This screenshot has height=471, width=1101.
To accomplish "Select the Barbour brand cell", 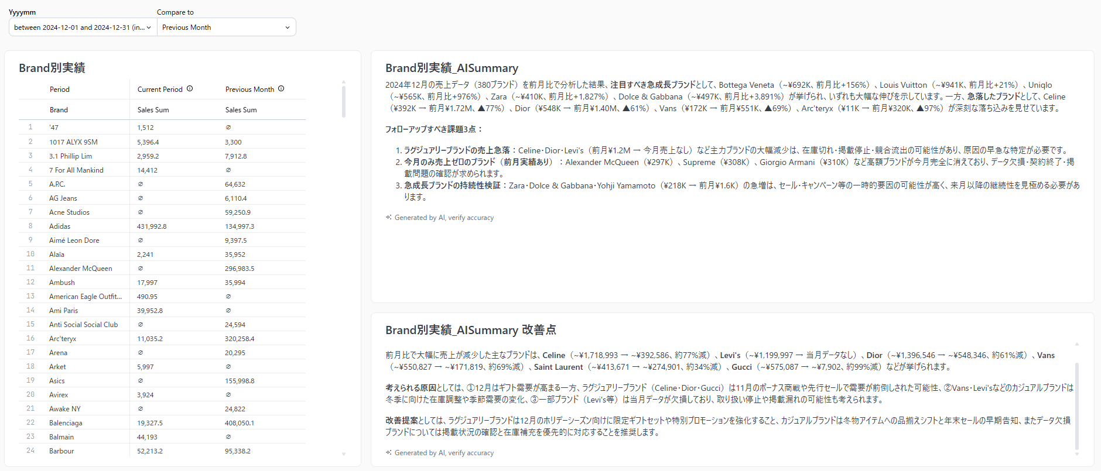I will pos(61,451).
